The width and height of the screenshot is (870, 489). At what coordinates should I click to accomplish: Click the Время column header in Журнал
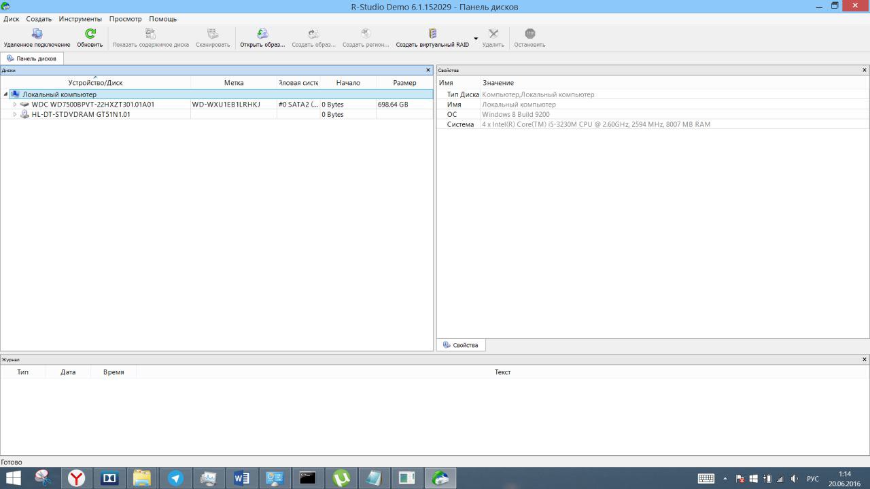(114, 372)
